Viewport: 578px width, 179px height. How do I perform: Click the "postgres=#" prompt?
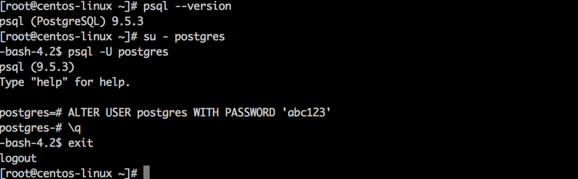point(31,113)
